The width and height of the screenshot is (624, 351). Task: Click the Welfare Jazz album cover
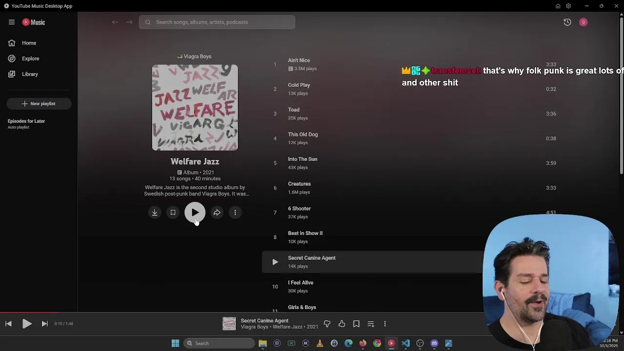[195, 108]
